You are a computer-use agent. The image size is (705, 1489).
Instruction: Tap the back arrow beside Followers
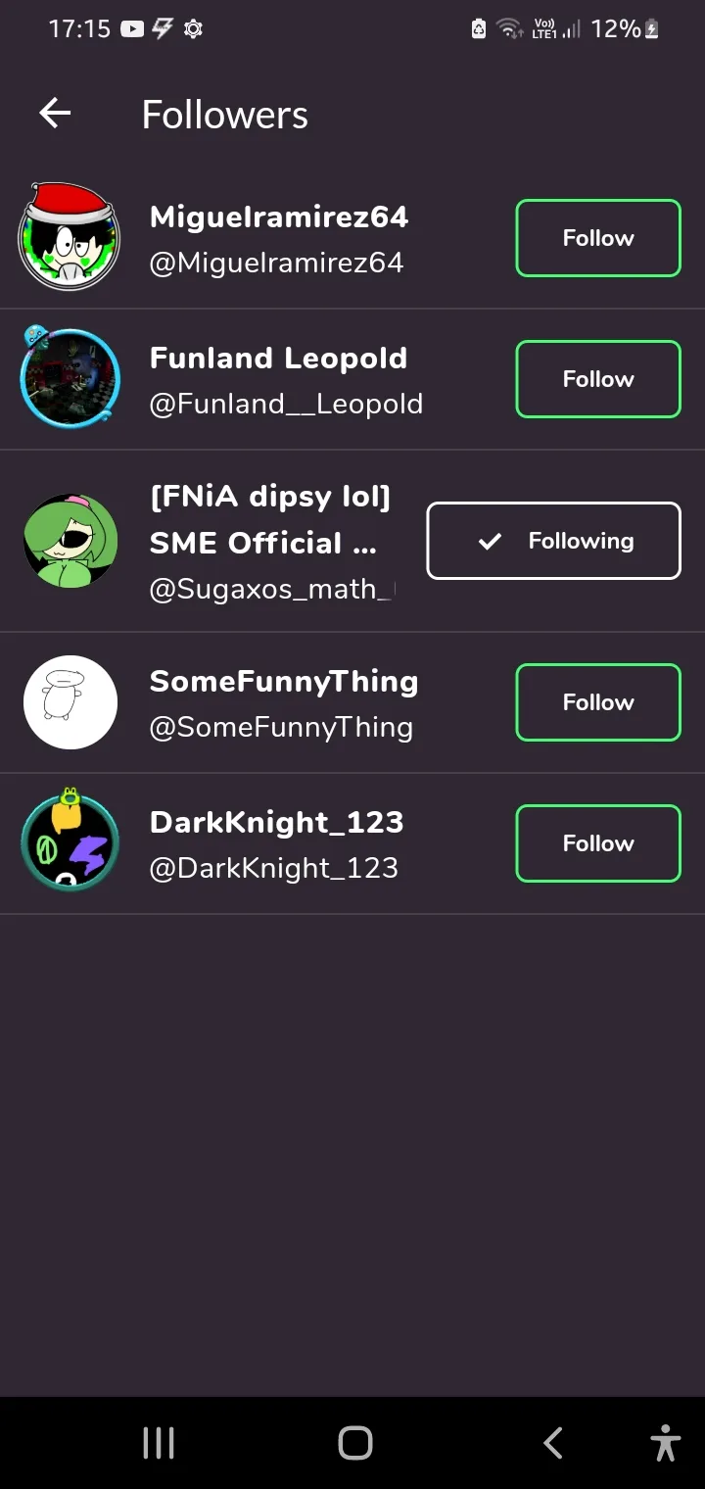(x=55, y=114)
